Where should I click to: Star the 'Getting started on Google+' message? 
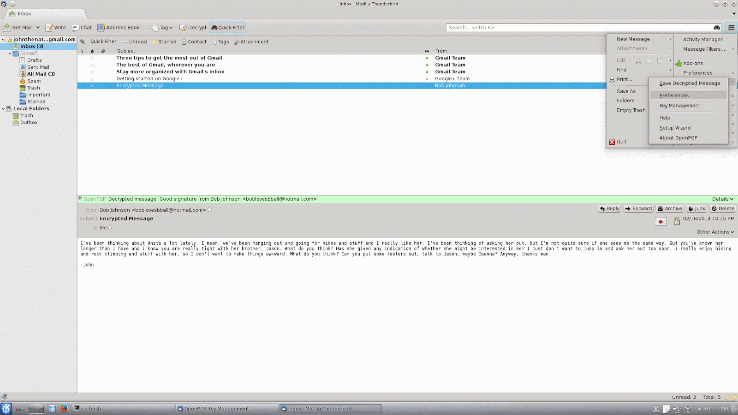click(x=92, y=79)
